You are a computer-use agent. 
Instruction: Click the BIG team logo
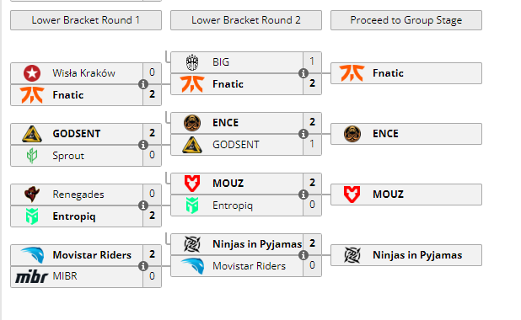(x=192, y=62)
